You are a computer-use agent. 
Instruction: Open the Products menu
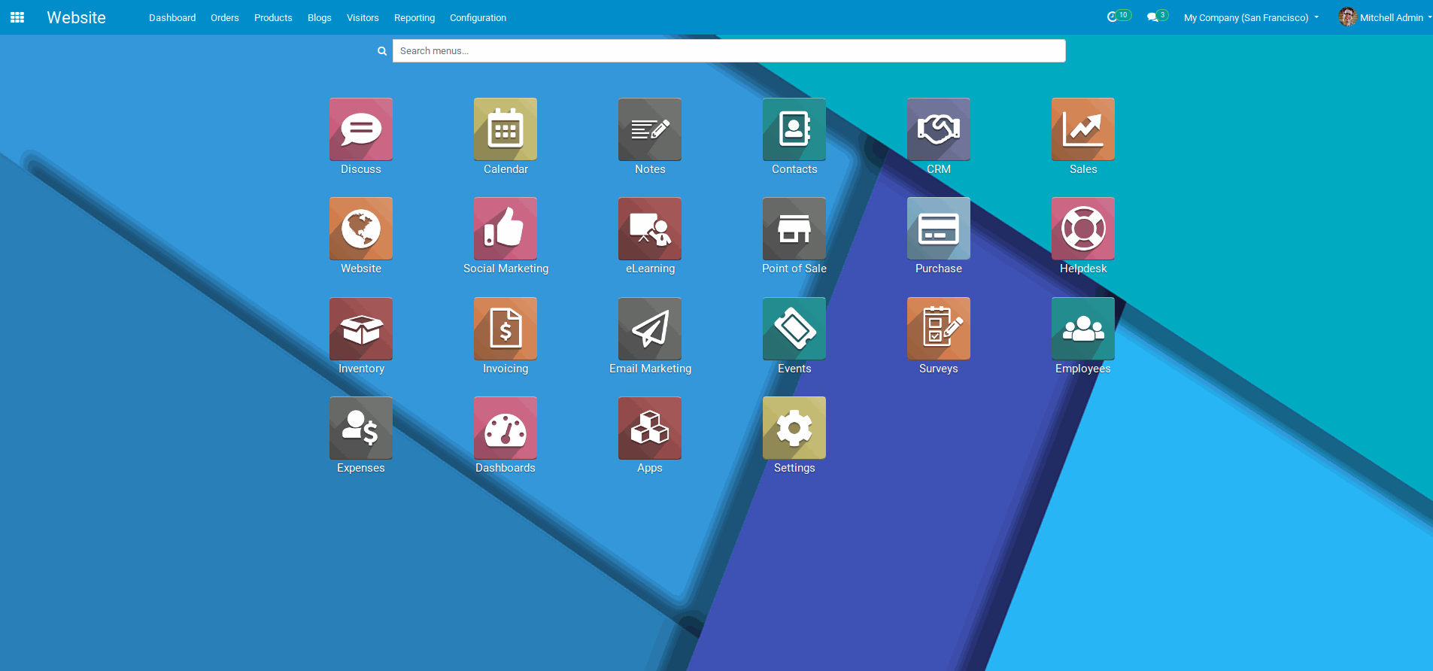click(273, 17)
